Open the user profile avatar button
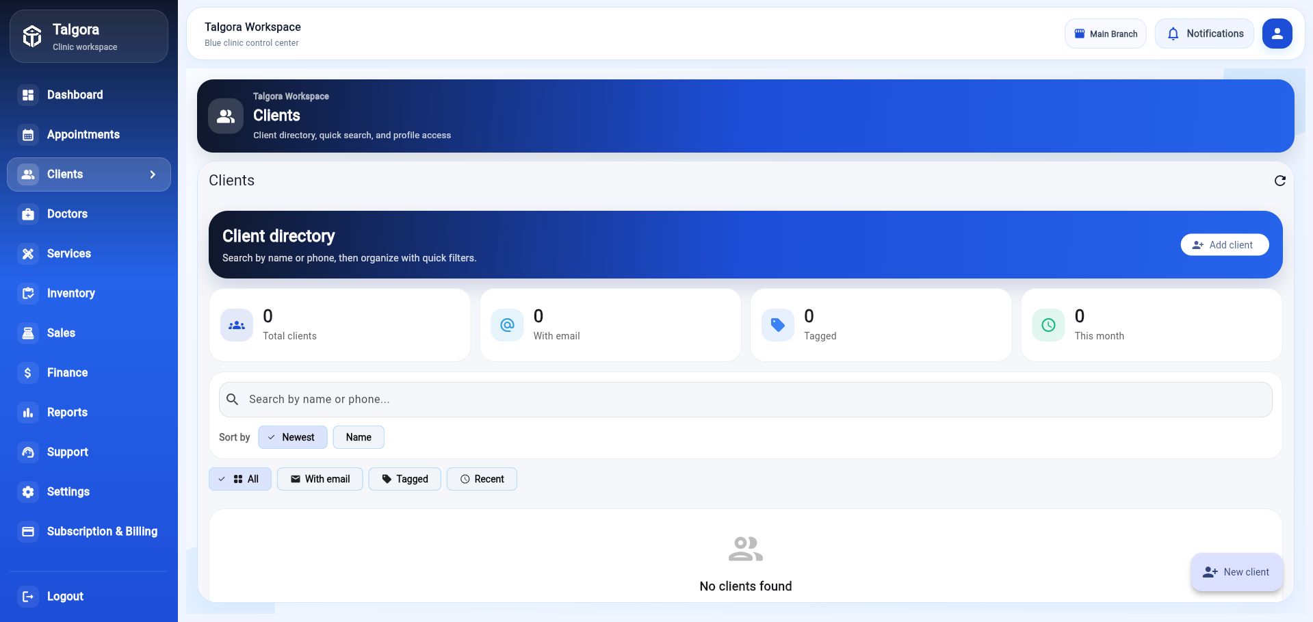 click(x=1277, y=34)
